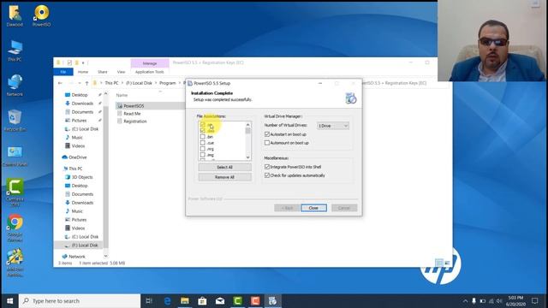Viewport: 548px width, 308px height.
Task: Launch Camtasia from its desktop shortcut
Action: click(15, 192)
